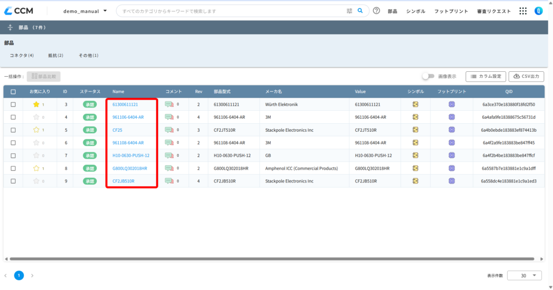This screenshot has height=290, width=553.
Task: Filter by コネクタ(4) category
Action: tap(22, 56)
